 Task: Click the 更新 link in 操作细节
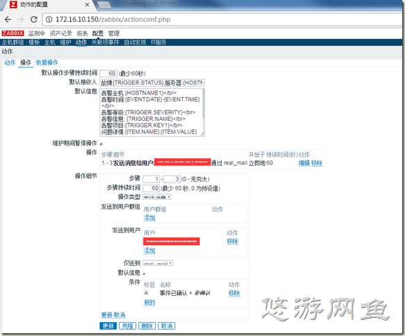[106, 315]
